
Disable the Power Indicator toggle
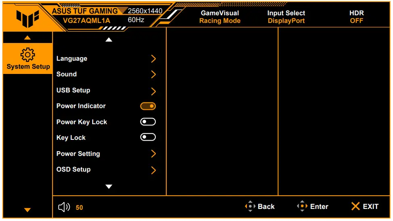[148, 106]
